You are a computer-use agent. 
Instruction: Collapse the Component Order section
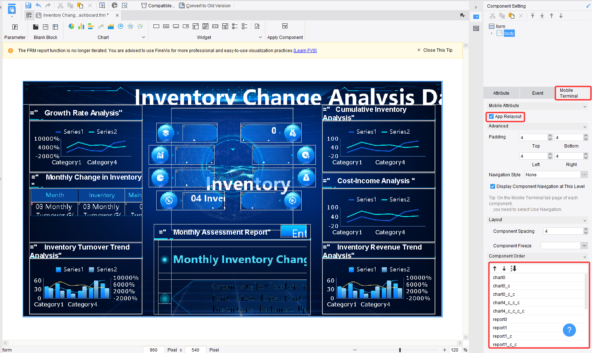point(585,257)
